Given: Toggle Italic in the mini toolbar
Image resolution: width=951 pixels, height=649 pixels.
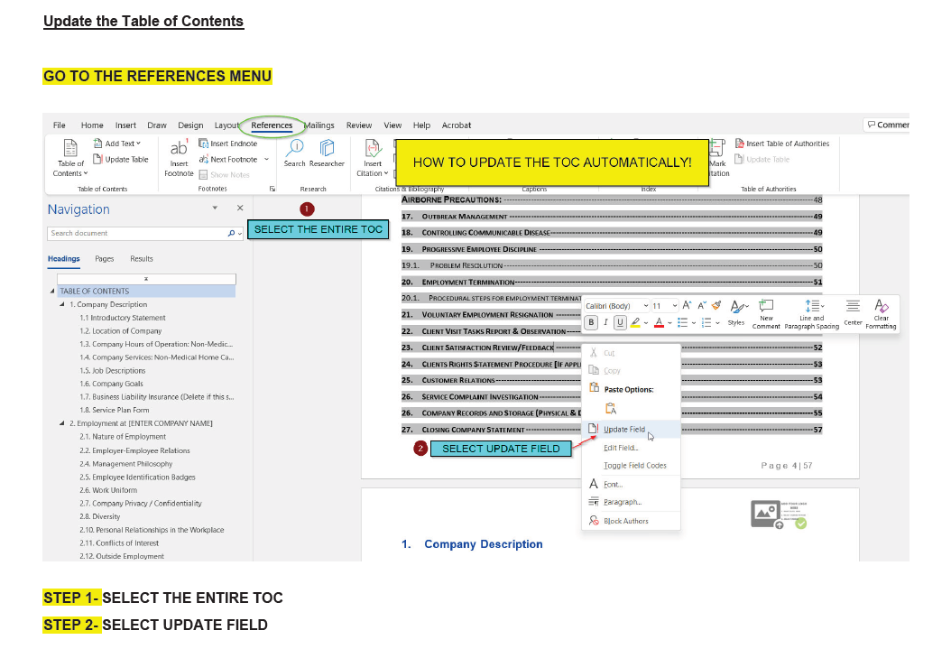Looking at the screenshot, I should (605, 322).
